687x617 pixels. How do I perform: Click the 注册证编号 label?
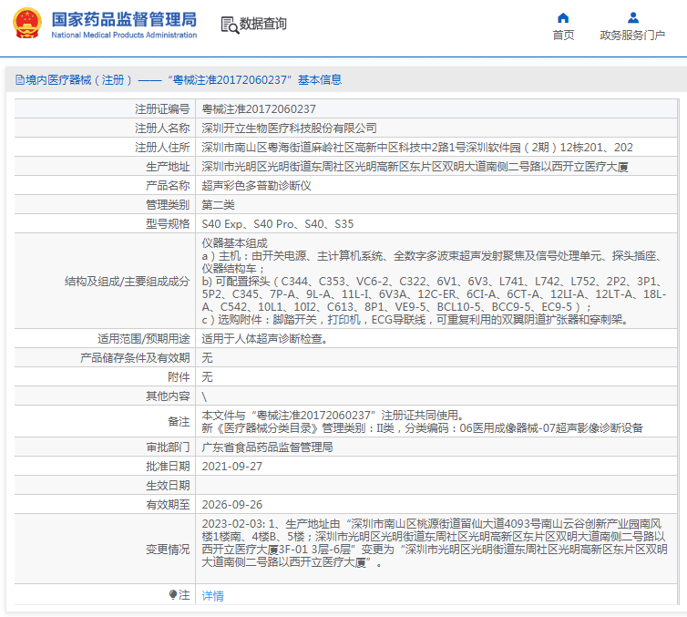pos(162,109)
